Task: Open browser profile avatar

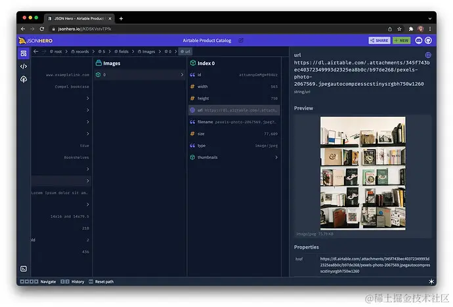Action: click(x=421, y=29)
